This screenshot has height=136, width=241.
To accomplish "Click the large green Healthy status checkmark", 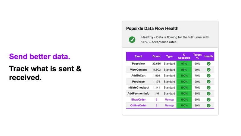I will click(132, 40).
